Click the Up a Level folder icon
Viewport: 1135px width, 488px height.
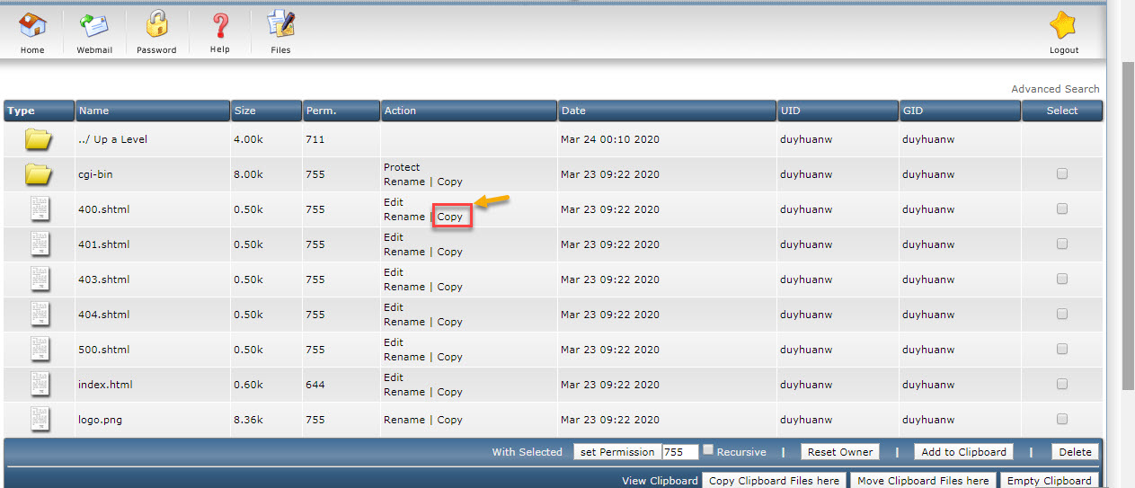[39, 139]
